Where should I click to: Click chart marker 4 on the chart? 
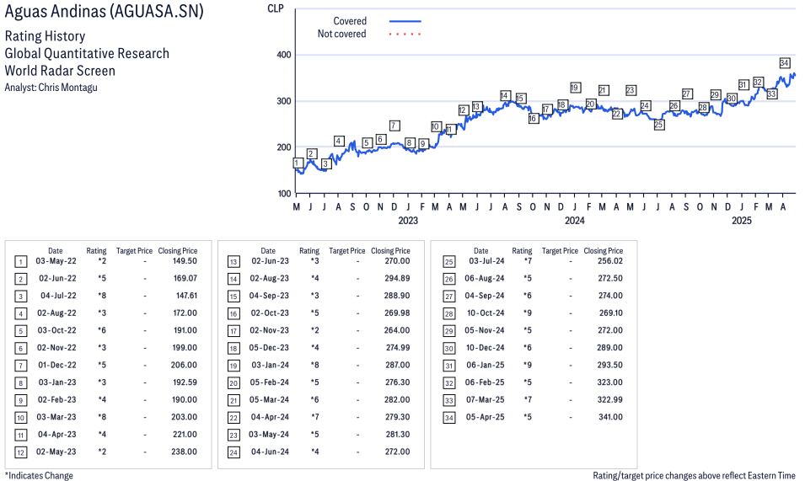(x=338, y=141)
